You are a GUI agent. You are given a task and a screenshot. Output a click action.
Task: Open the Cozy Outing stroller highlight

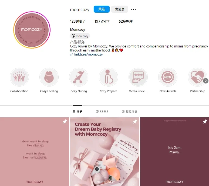(x=79, y=77)
